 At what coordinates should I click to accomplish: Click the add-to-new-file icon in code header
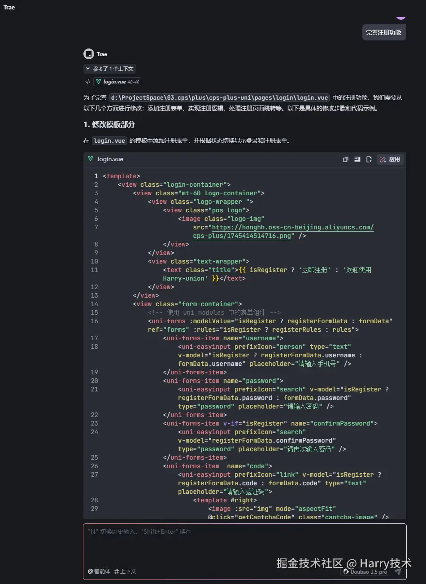pyautogui.click(x=369, y=159)
